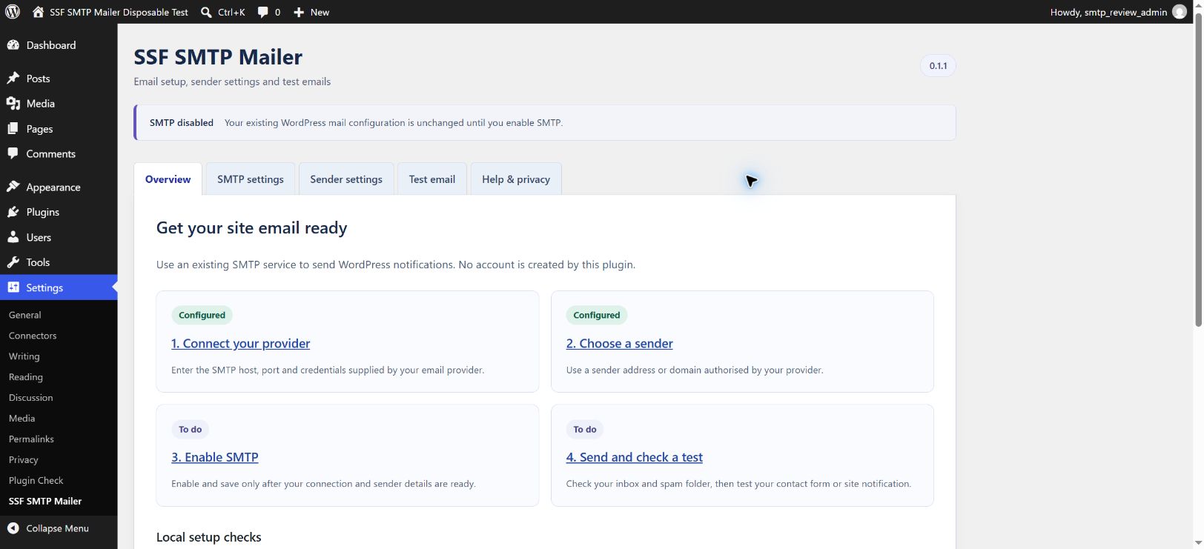Open the sidebar Settings menu item

click(x=59, y=287)
